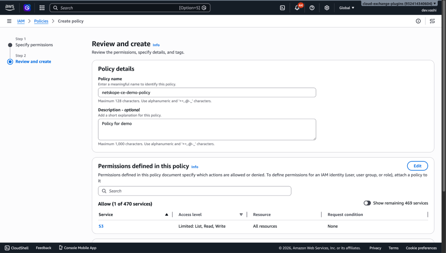Focus the top AWS Search box
Viewport: 446px width, 253px height.
130,8
